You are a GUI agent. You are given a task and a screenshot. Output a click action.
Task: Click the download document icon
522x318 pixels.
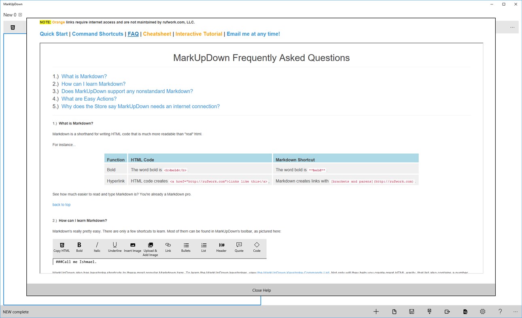(429, 312)
